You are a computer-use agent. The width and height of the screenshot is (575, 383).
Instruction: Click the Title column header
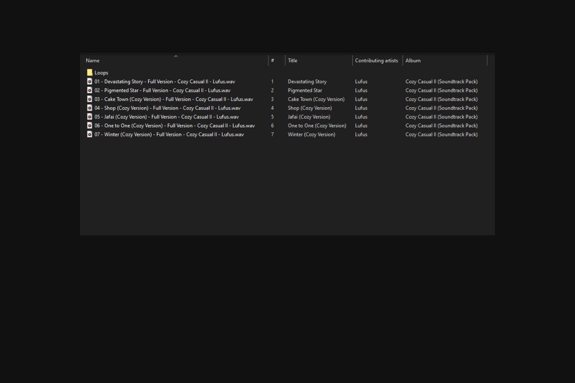click(293, 61)
